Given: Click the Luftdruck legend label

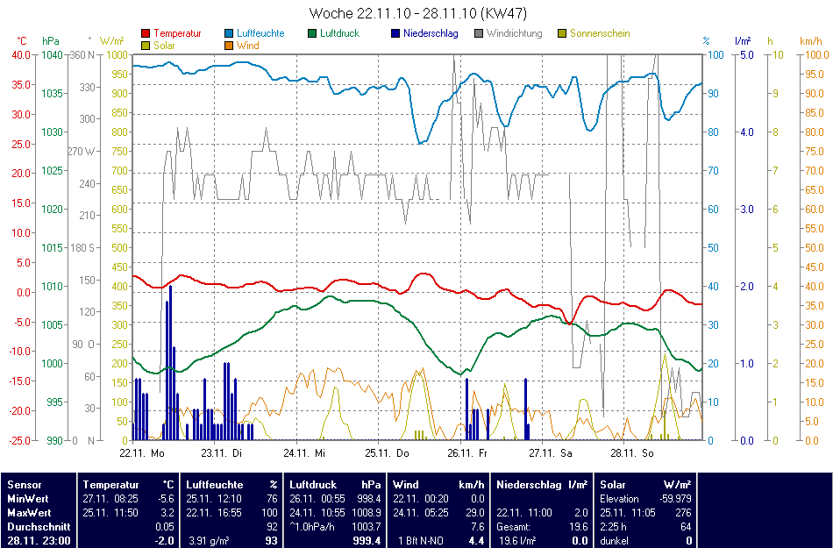Looking at the screenshot, I should 340,33.
